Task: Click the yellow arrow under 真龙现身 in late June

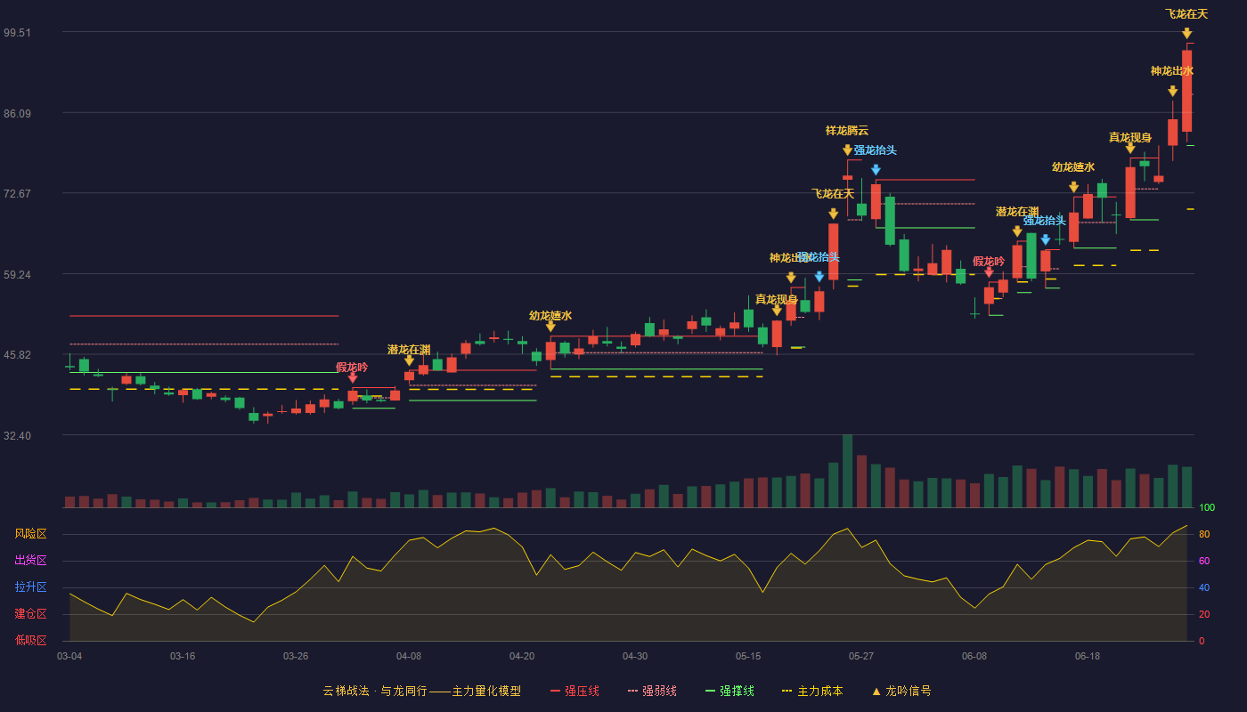Action: (1130, 149)
